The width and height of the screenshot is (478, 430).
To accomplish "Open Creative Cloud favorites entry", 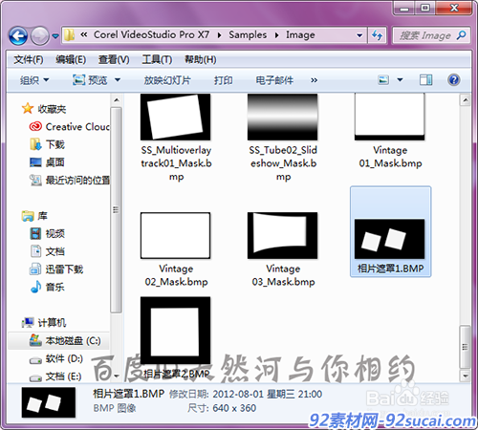I will pyautogui.click(x=70, y=127).
